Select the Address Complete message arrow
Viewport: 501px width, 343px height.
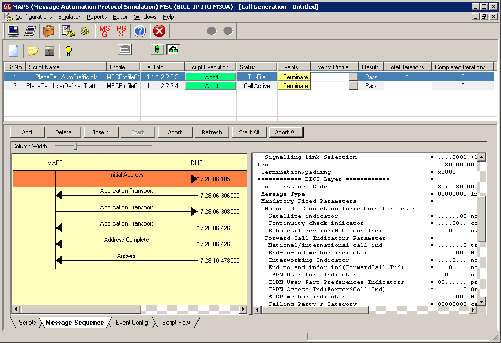[126, 244]
